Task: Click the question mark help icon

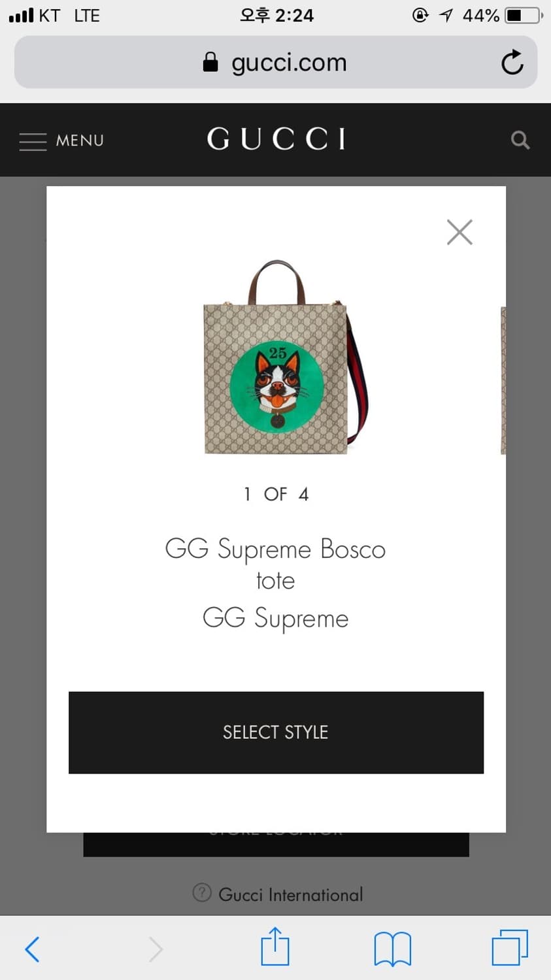Action: (202, 892)
